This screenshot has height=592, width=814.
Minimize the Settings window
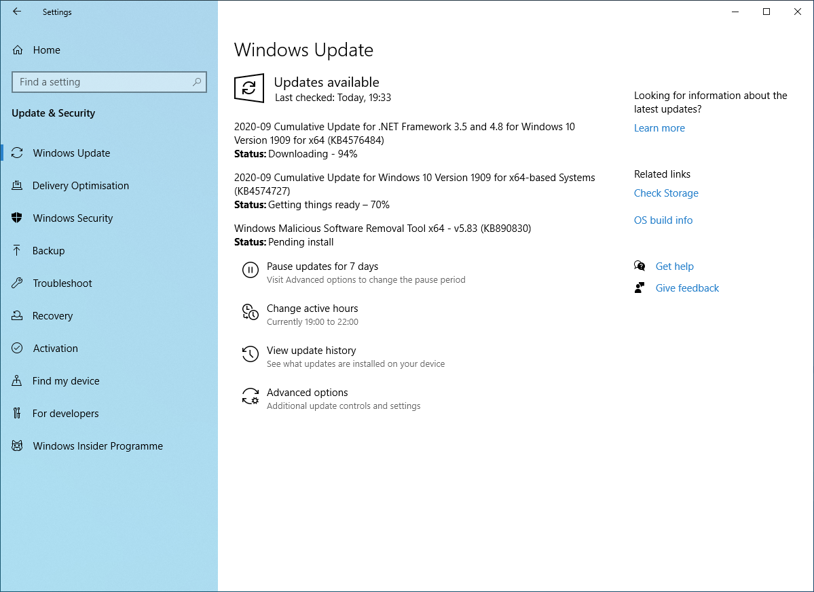click(x=735, y=12)
